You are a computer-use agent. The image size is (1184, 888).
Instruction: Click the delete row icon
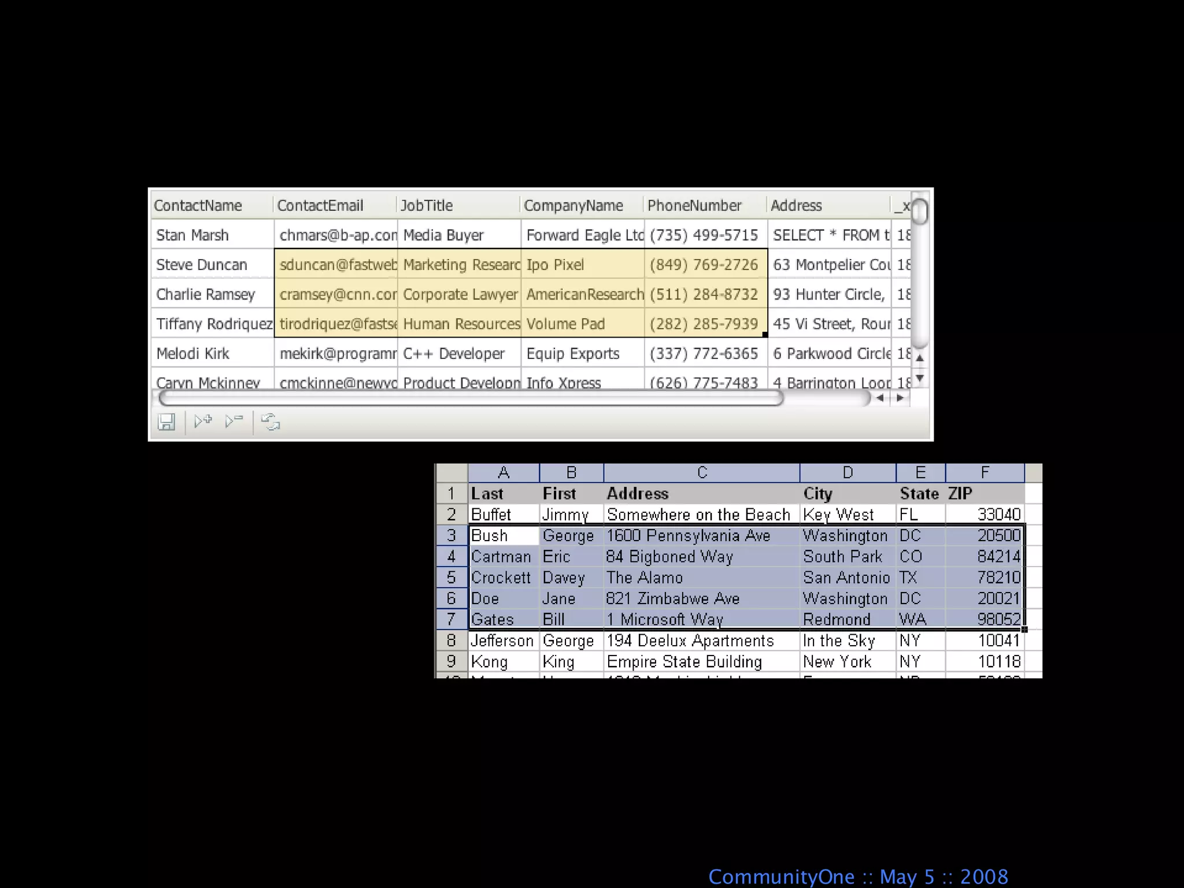[x=234, y=421]
